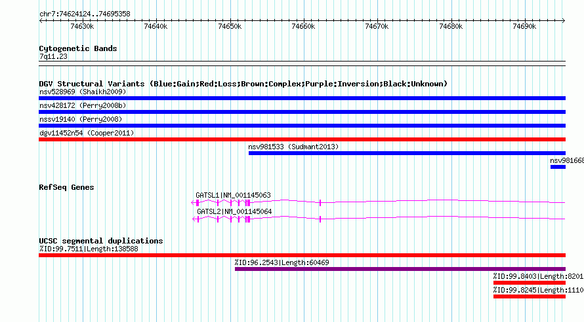Image resolution: width=584 pixels, height=322 pixels.
Task: Click the 74690k ruler tick label
Action: 524,26
